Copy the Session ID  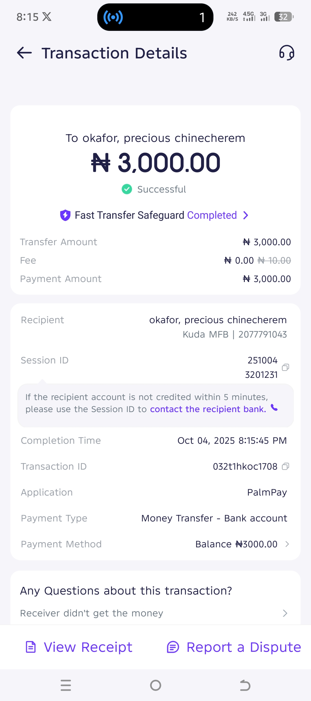(x=285, y=367)
